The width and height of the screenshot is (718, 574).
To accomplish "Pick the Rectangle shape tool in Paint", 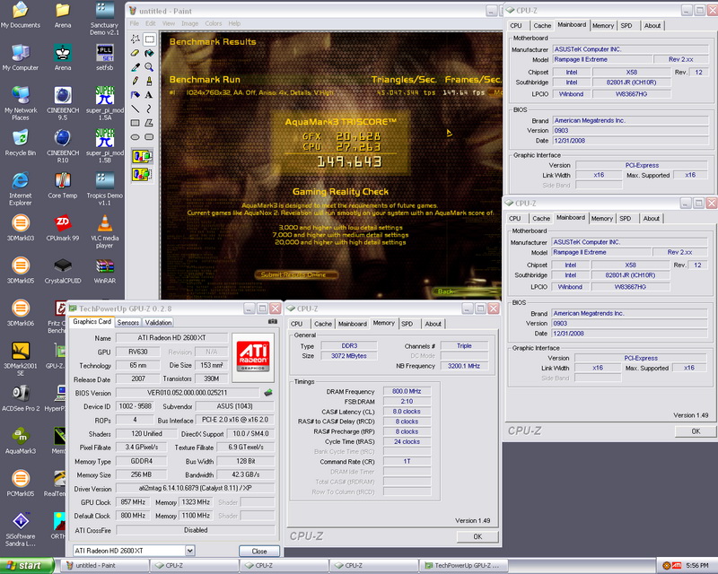I will [x=136, y=123].
